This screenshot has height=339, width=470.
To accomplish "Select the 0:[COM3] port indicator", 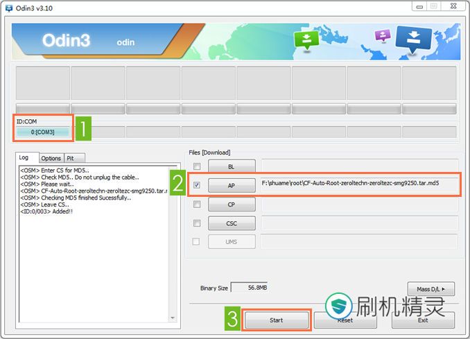I will [43, 132].
